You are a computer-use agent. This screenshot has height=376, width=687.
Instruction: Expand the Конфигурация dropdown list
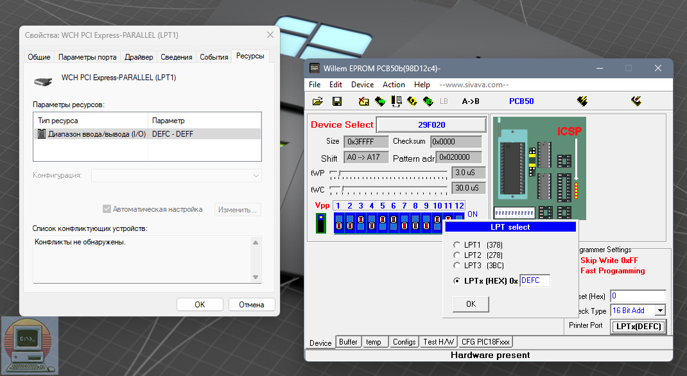256,175
